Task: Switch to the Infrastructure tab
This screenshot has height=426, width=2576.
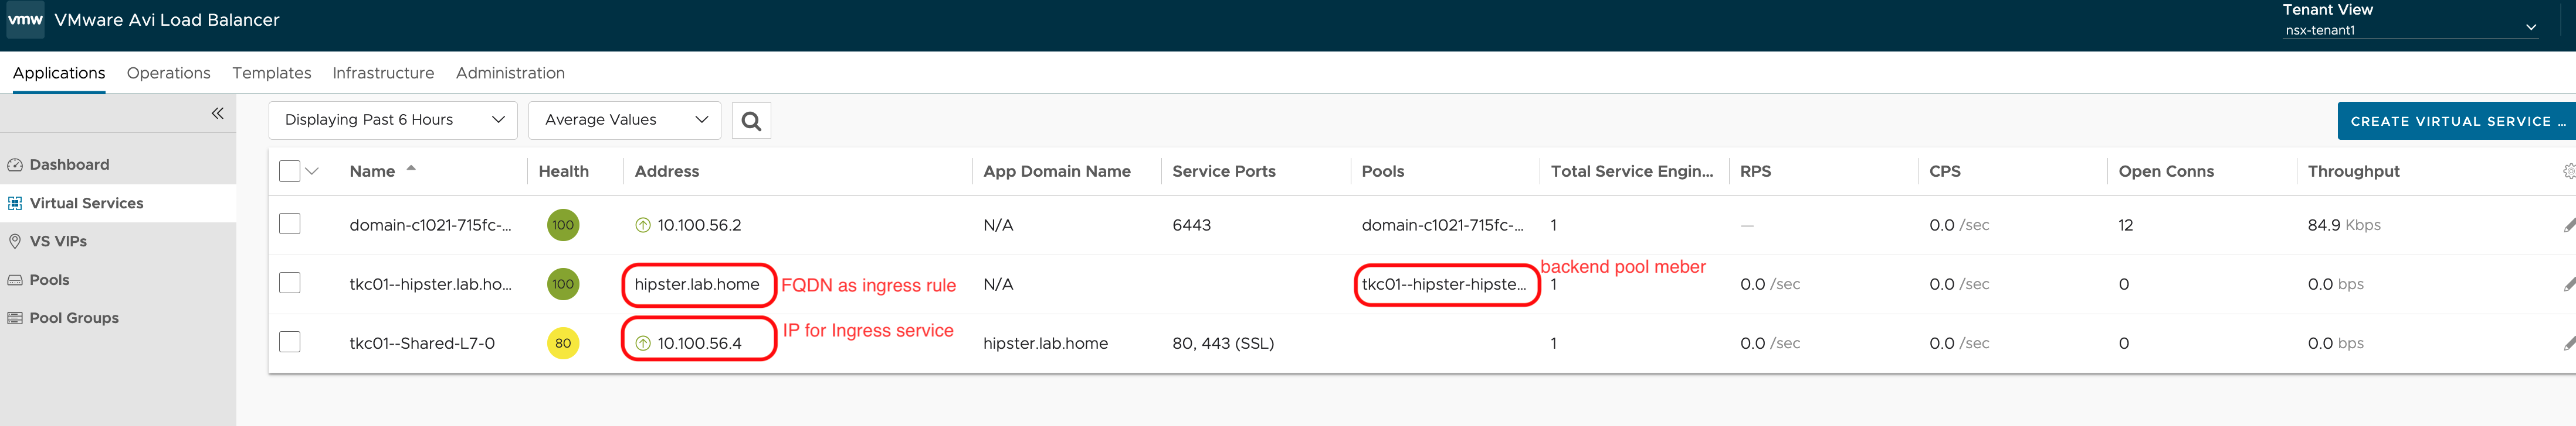Action: click(x=383, y=73)
